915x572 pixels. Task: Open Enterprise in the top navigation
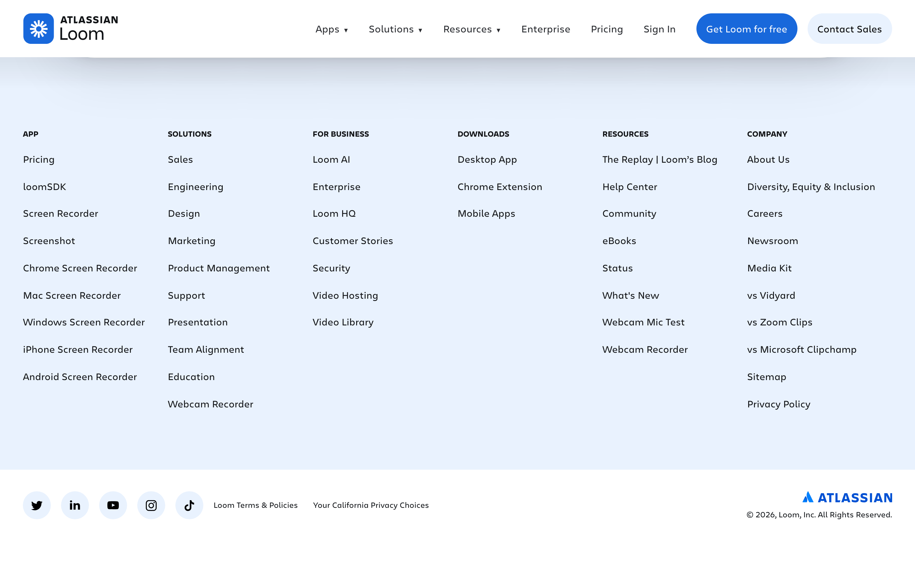[x=546, y=29]
